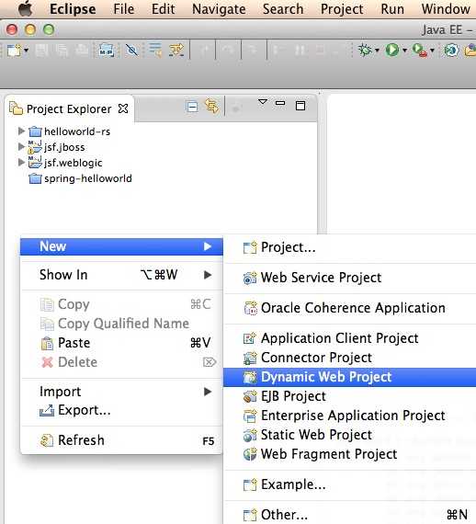Select Web Service Project
The width and height of the screenshot is (476, 524).
(x=350, y=278)
